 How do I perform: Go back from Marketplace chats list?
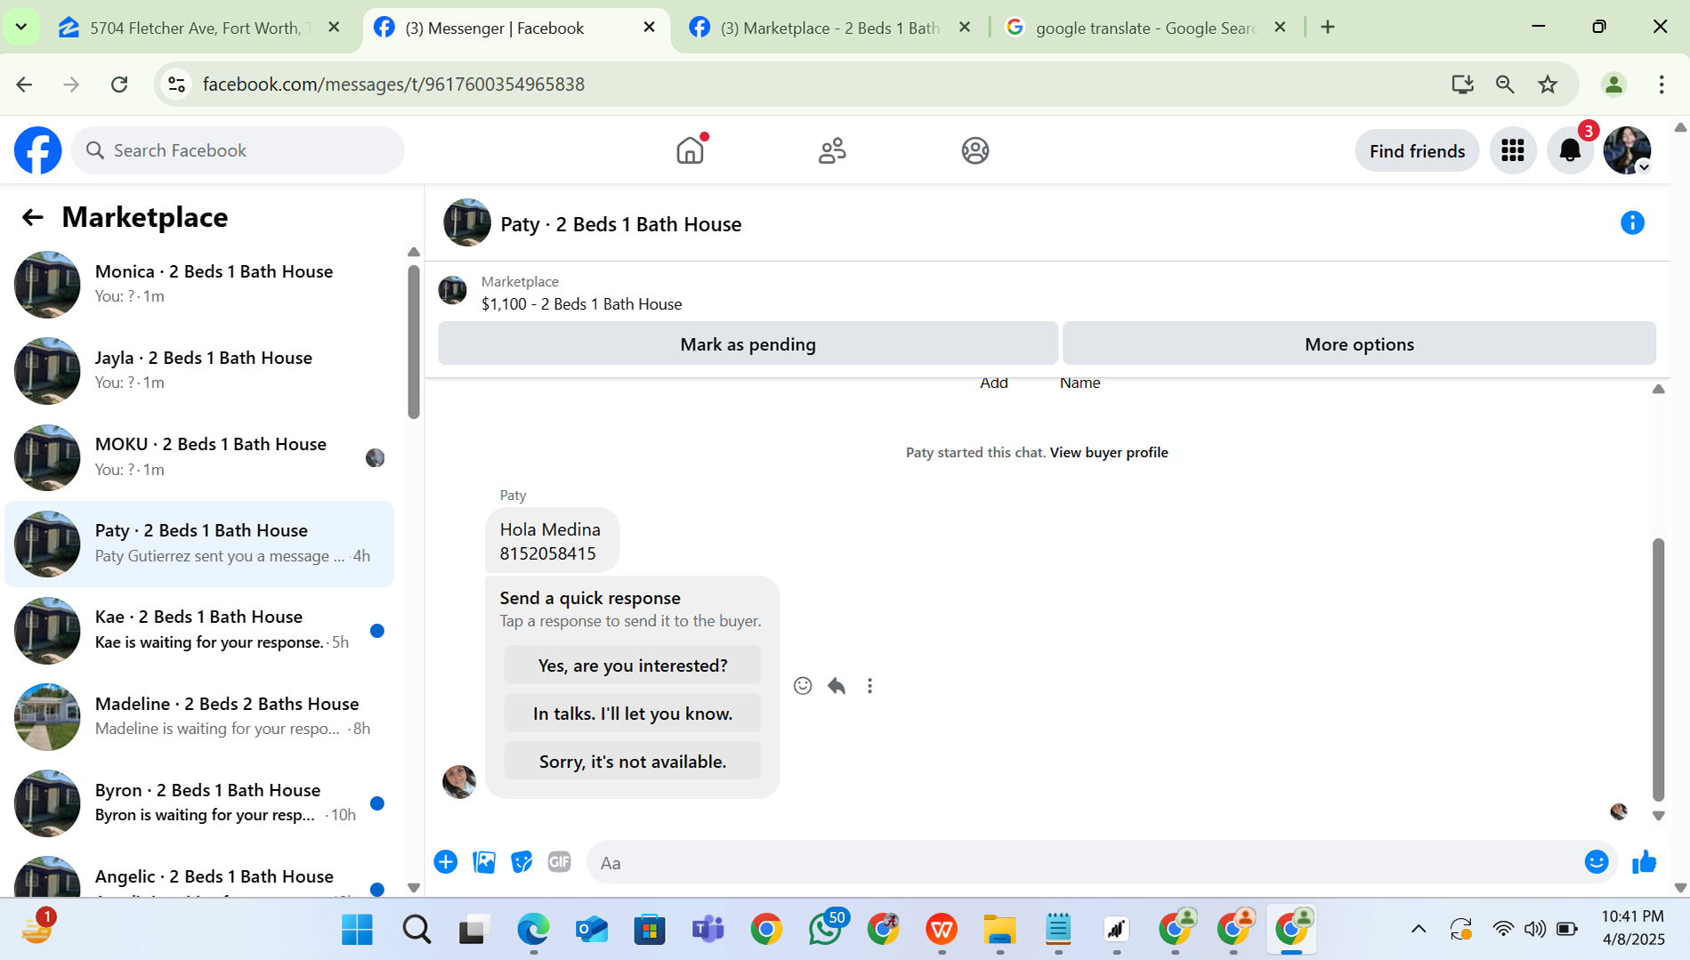coord(32,217)
